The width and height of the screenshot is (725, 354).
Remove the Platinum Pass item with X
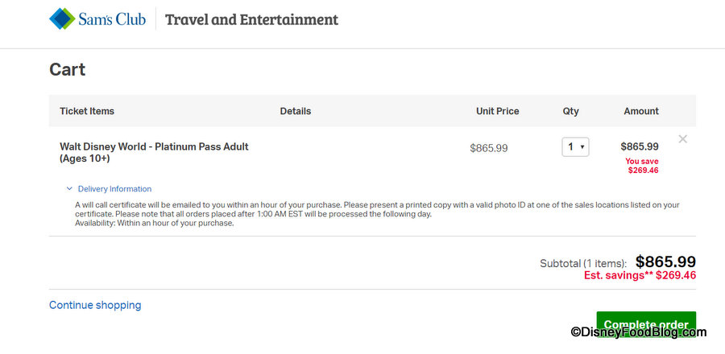683,139
